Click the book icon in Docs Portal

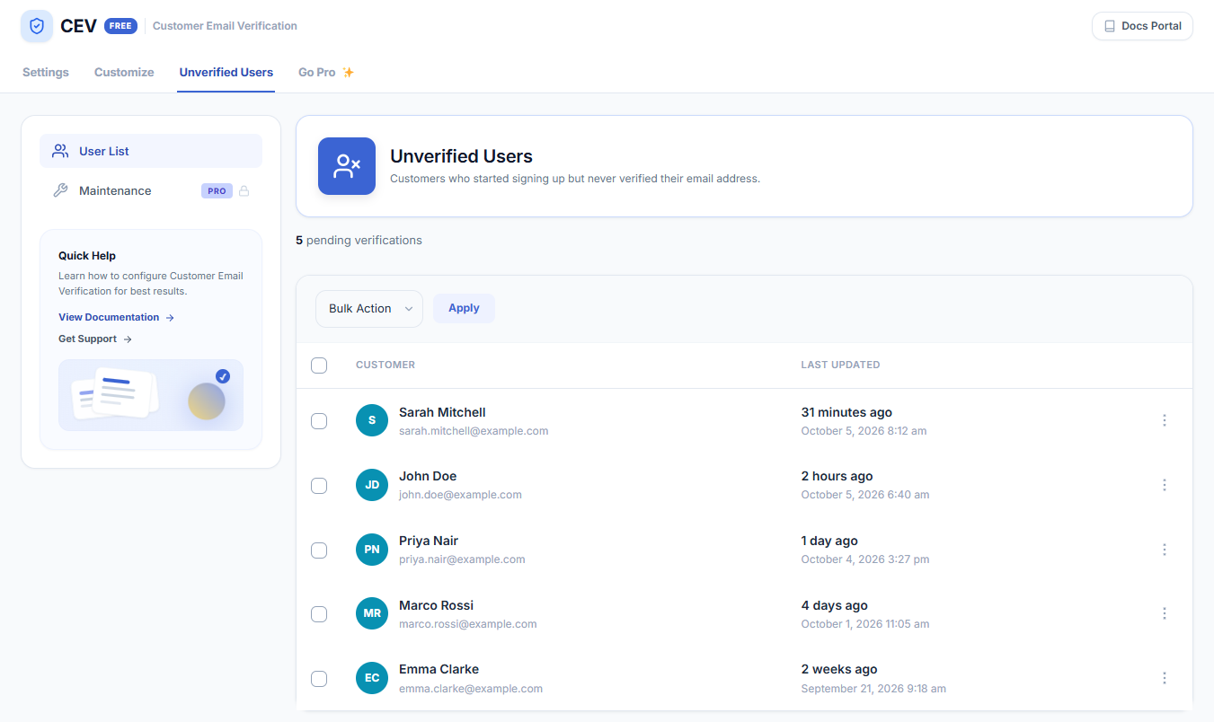click(1110, 26)
